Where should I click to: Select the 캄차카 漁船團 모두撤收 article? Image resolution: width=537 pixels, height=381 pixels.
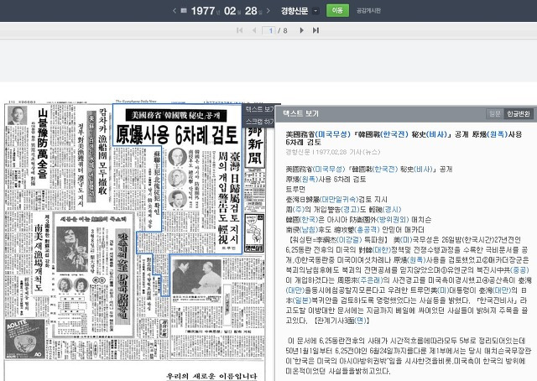tap(103, 151)
